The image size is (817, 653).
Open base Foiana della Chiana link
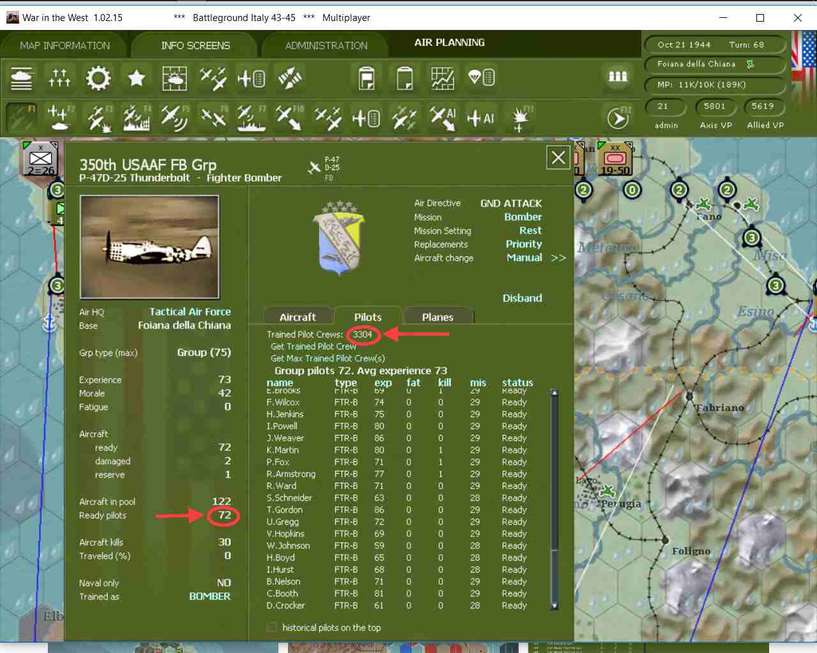pos(184,325)
